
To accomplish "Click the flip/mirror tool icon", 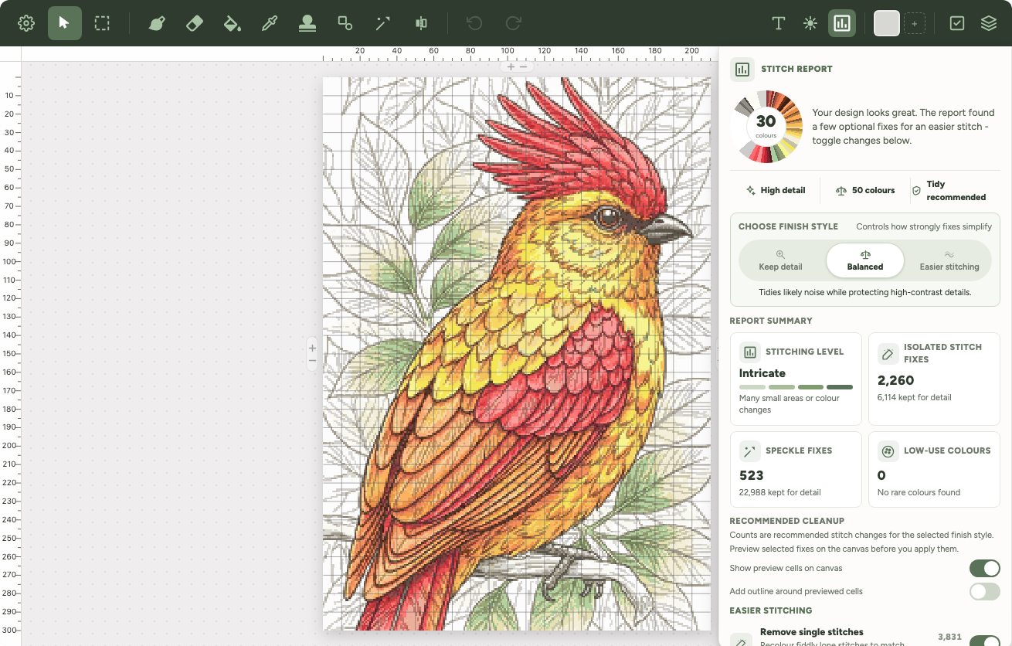I will coord(421,23).
